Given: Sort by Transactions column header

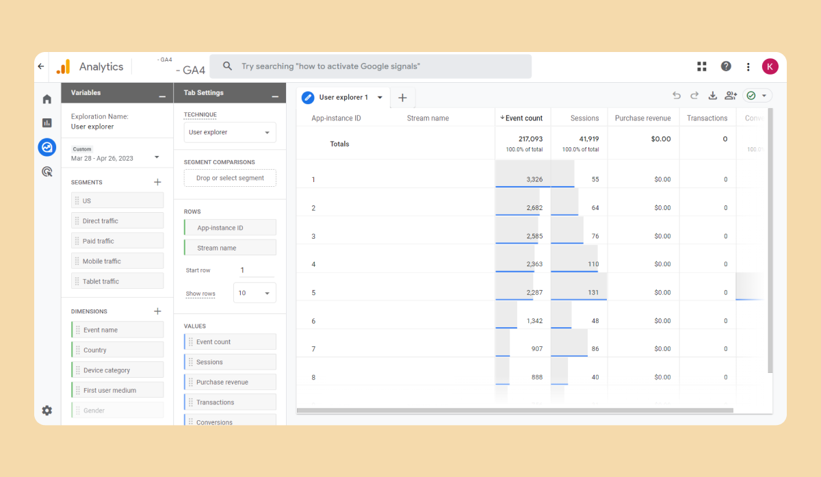Looking at the screenshot, I should pos(707,118).
